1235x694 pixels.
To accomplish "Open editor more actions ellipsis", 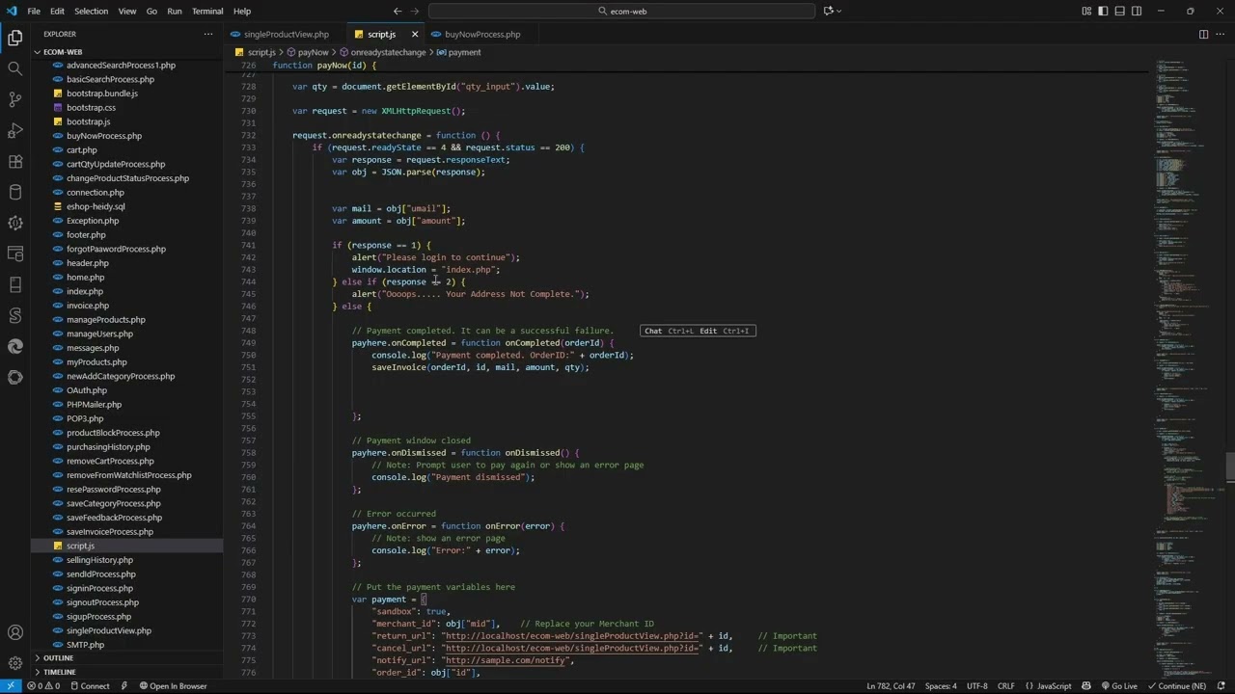I will 1221,34.
